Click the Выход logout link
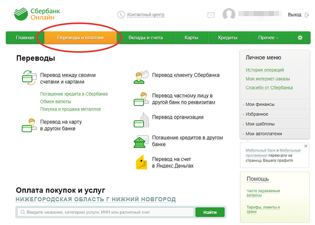The image size is (315, 225). click(x=294, y=15)
